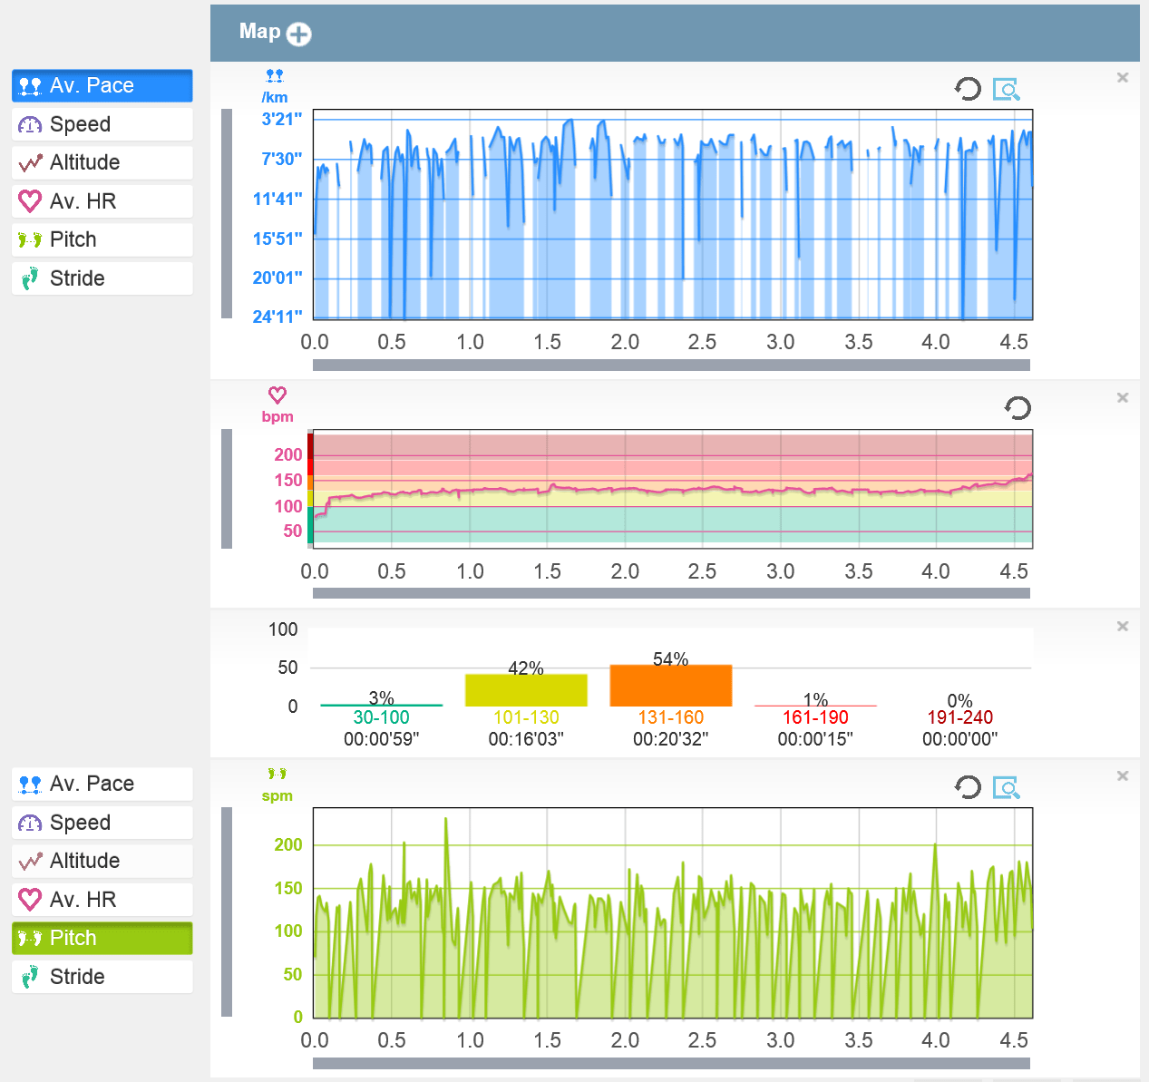Close the heart rate zones panel
This screenshot has width=1149, height=1082.
tap(1123, 626)
